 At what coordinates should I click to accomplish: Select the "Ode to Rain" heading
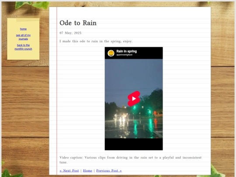click(x=78, y=23)
